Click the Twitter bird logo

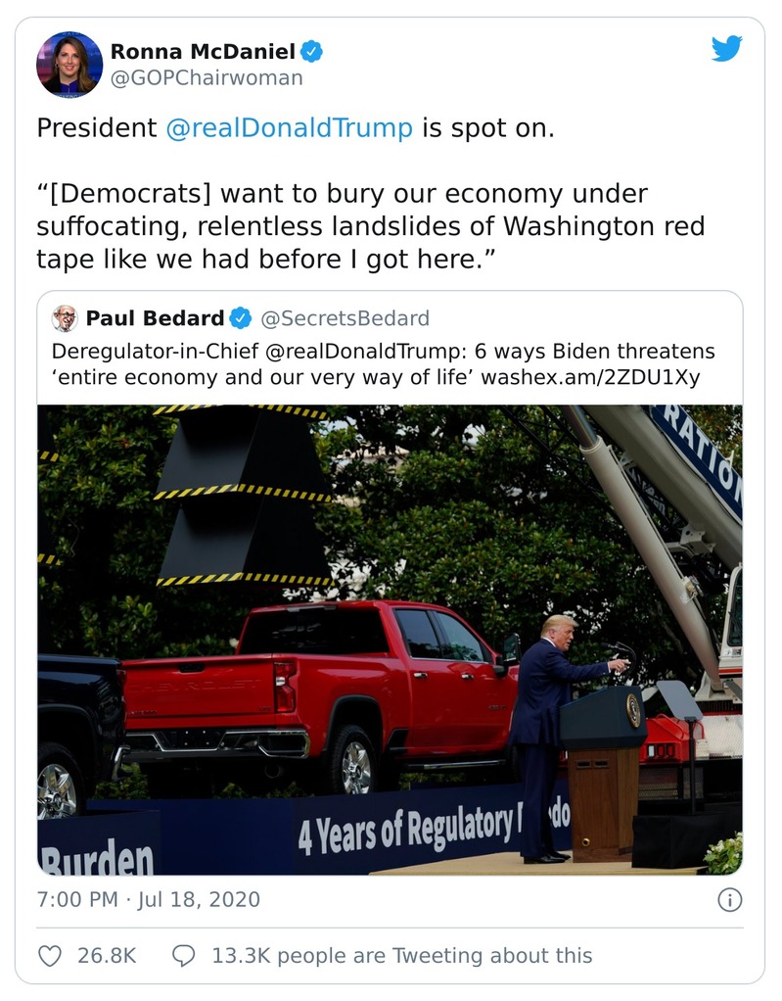(x=728, y=49)
